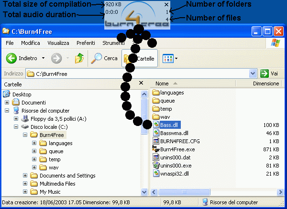Open the view mode icons button
The width and height of the screenshot is (287, 209).
coord(168,58)
